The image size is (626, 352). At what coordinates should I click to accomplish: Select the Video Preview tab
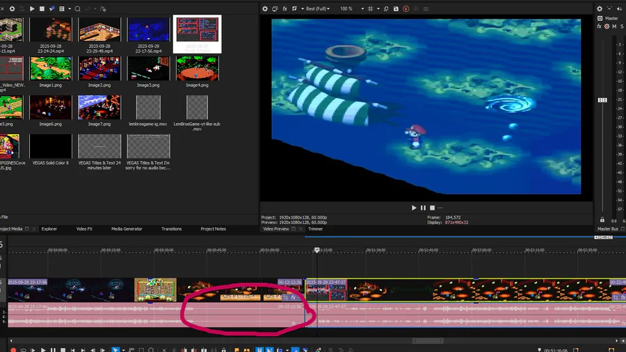tap(276, 229)
